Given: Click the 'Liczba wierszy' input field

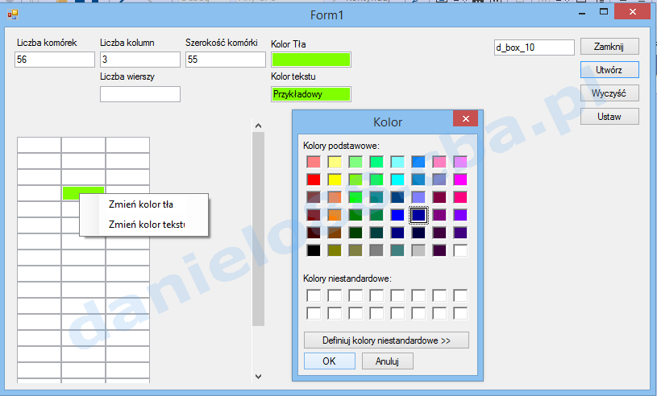Looking at the screenshot, I should coord(139,94).
